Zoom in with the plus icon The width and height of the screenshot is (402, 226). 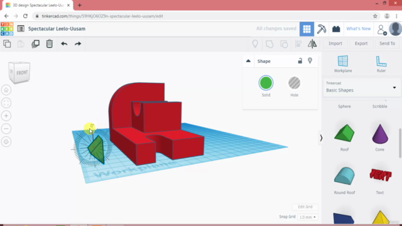6,116
